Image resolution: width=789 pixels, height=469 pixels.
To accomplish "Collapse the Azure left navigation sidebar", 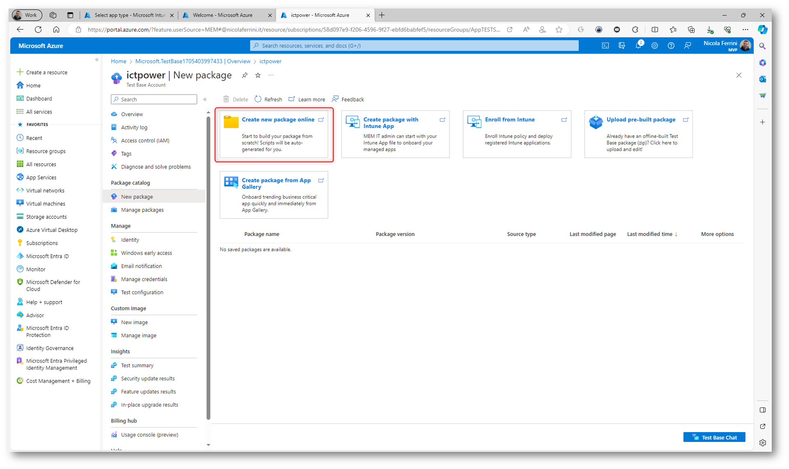I will 97,60.
